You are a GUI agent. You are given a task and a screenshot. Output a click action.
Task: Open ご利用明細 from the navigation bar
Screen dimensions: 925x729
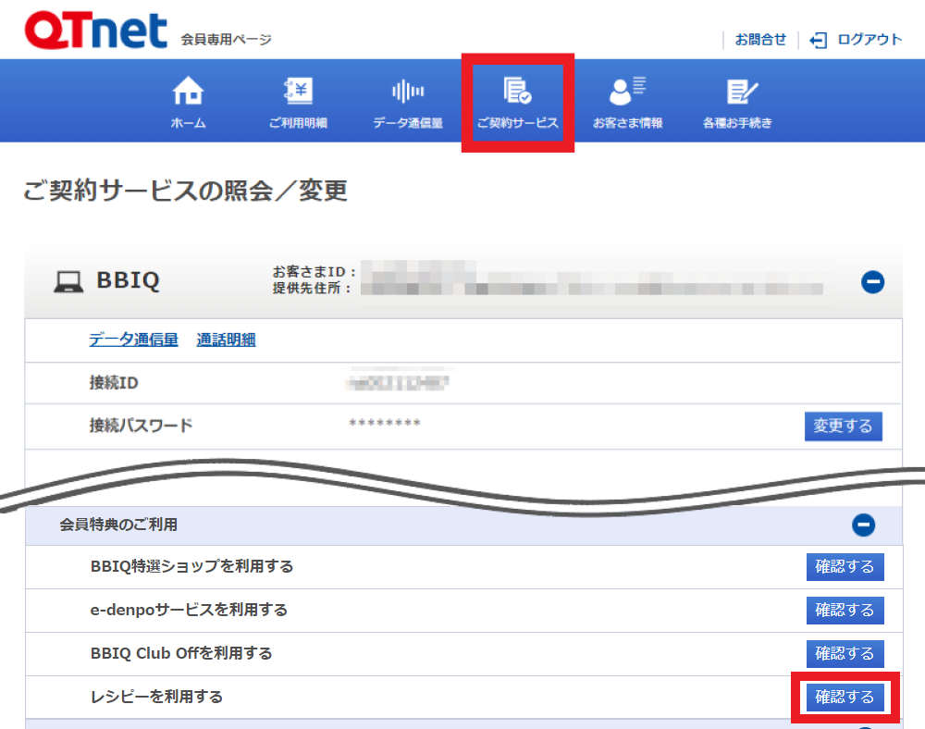[x=298, y=102]
